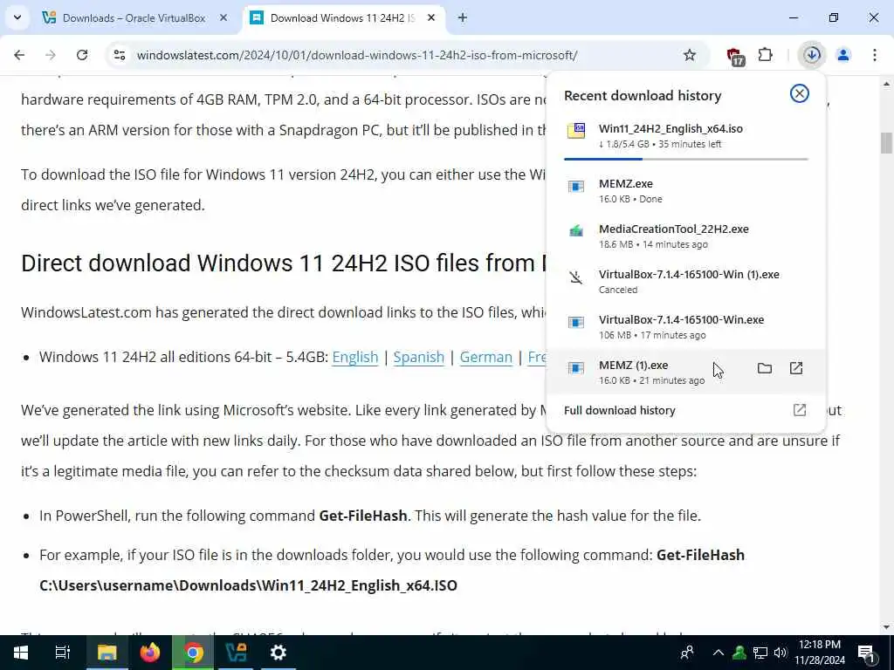The image size is (894, 670).
Task: Show MEMZ (1).exe in folder
Action: (765, 368)
